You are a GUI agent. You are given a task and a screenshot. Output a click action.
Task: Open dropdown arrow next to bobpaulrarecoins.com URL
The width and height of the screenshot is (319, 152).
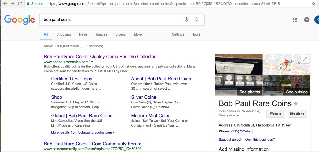92,62
